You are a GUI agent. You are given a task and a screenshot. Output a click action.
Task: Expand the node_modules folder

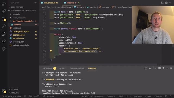(x=19, y=18)
